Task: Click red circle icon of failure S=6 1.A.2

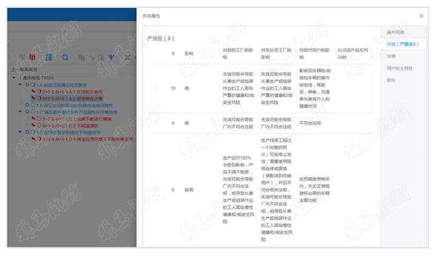Action: click(x=39, y=98)
